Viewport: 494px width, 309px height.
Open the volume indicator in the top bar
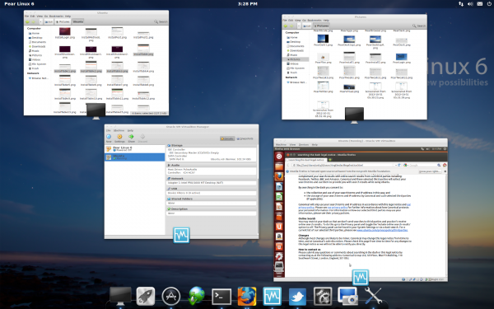point(470,4)
